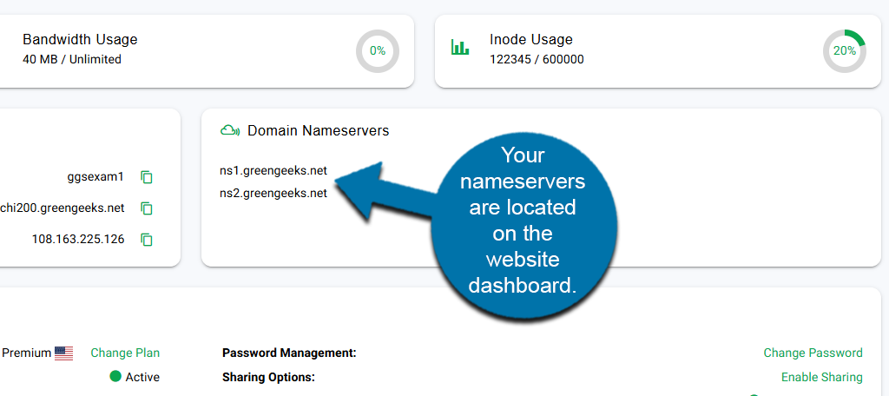This screenshot has width=889, height=396.
Task: Click the 20% inode usage progress ring
Action: pos(845,51)
